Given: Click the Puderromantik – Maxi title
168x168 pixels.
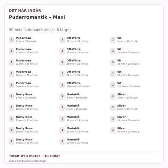Looking at the screenshot, I should pos(37,17).
